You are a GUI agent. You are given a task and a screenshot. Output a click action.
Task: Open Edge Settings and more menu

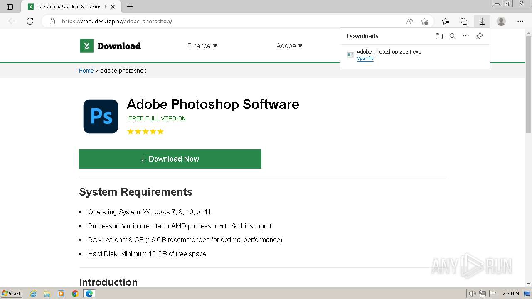(x=520, y=21)
